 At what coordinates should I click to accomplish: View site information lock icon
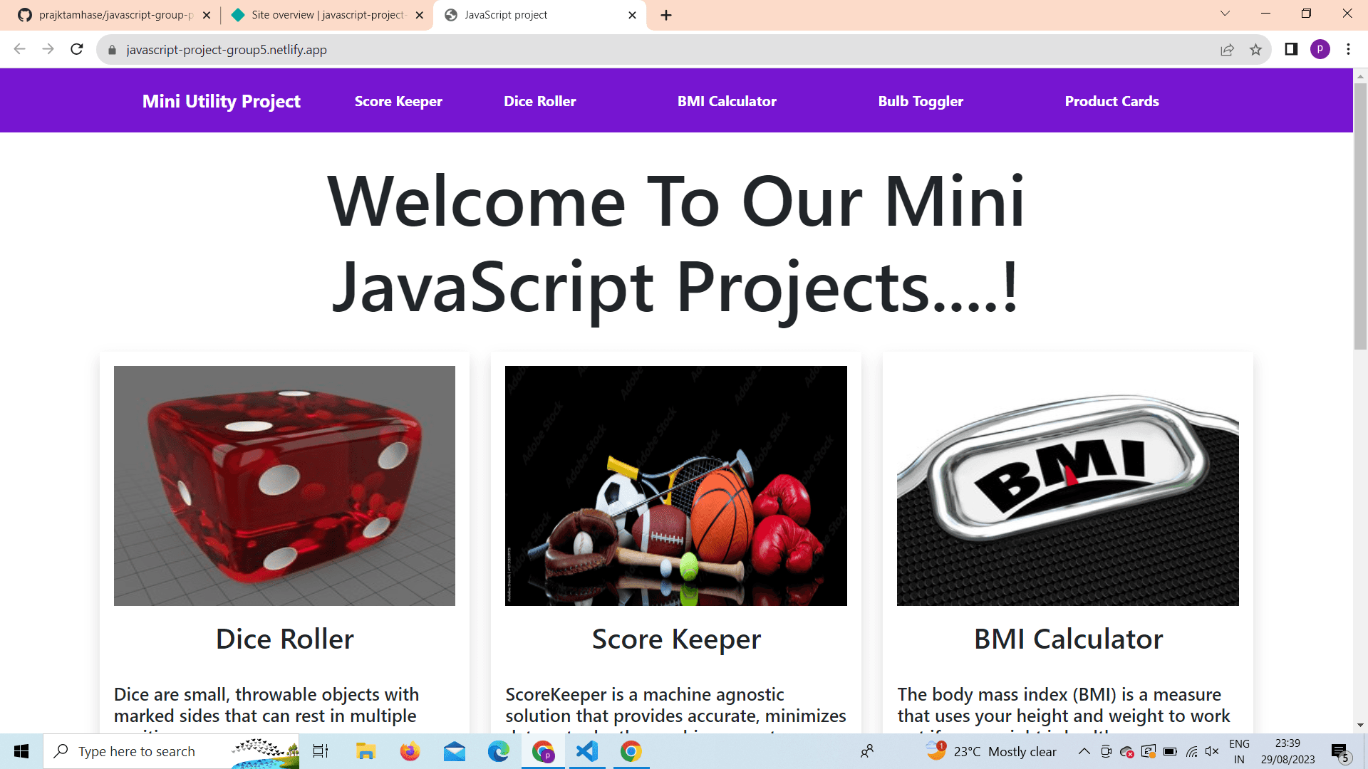[112, 50]
